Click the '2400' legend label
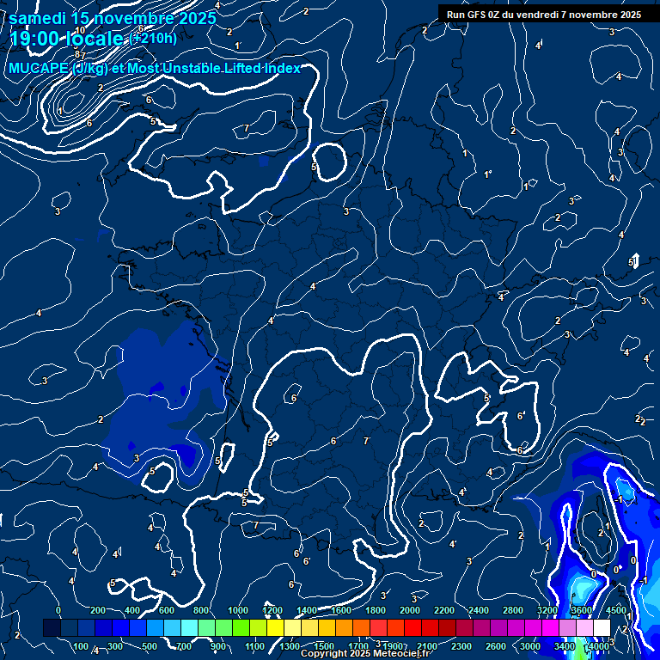Screen dimensions: 660x660 (479, 610)
